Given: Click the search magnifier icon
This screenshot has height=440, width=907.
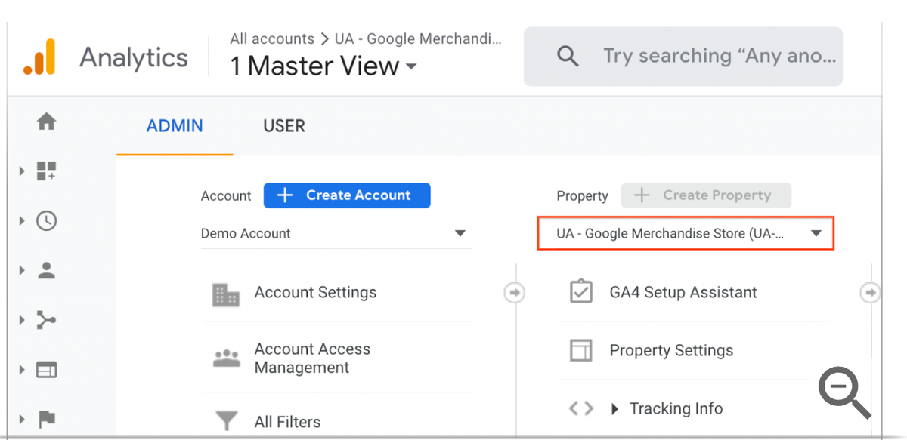Looking at the screenshot, I should click(x=568, y=56).
